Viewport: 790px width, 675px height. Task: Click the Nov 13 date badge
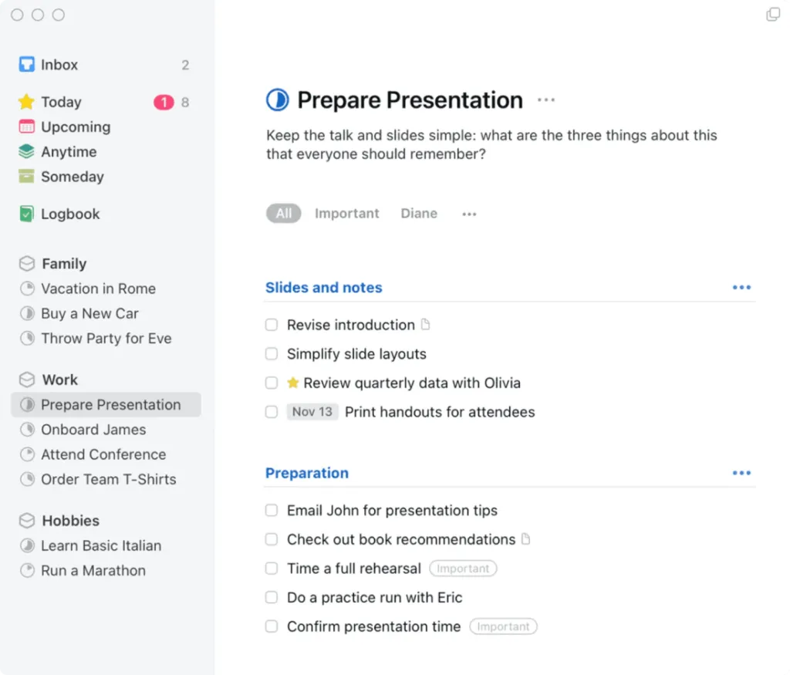tap(312, 412)
